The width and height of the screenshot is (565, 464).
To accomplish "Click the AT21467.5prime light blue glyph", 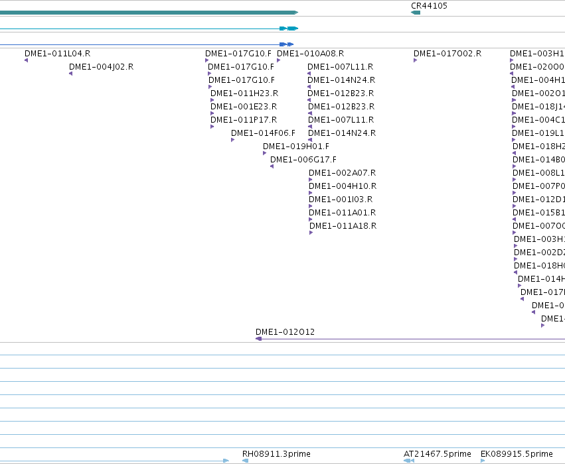I will tap(409, 461).
